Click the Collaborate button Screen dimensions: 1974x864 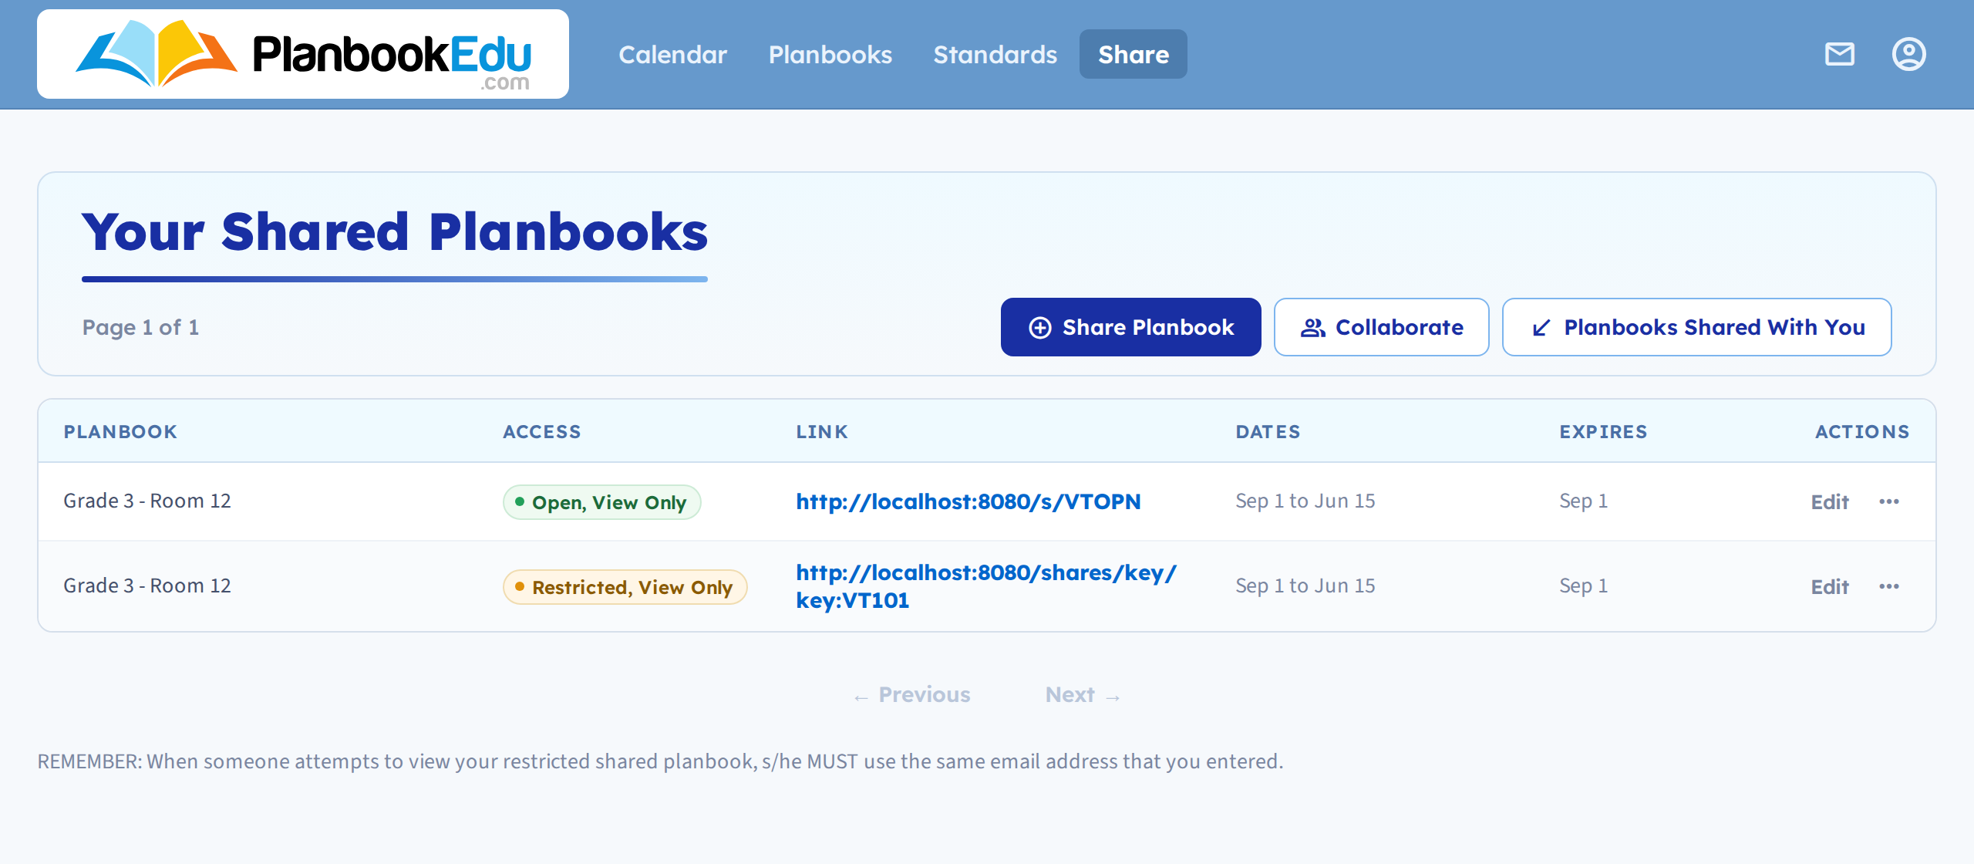click(1381, 327)
